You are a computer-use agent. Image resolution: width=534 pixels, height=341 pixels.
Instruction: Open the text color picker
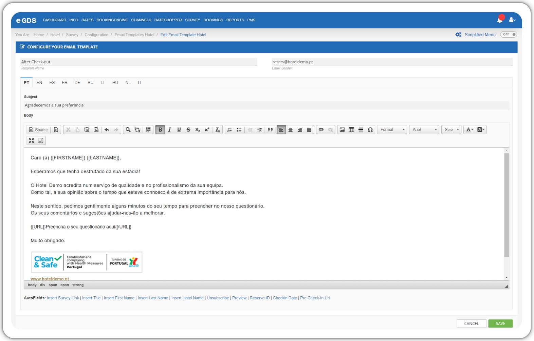[469, 130]
